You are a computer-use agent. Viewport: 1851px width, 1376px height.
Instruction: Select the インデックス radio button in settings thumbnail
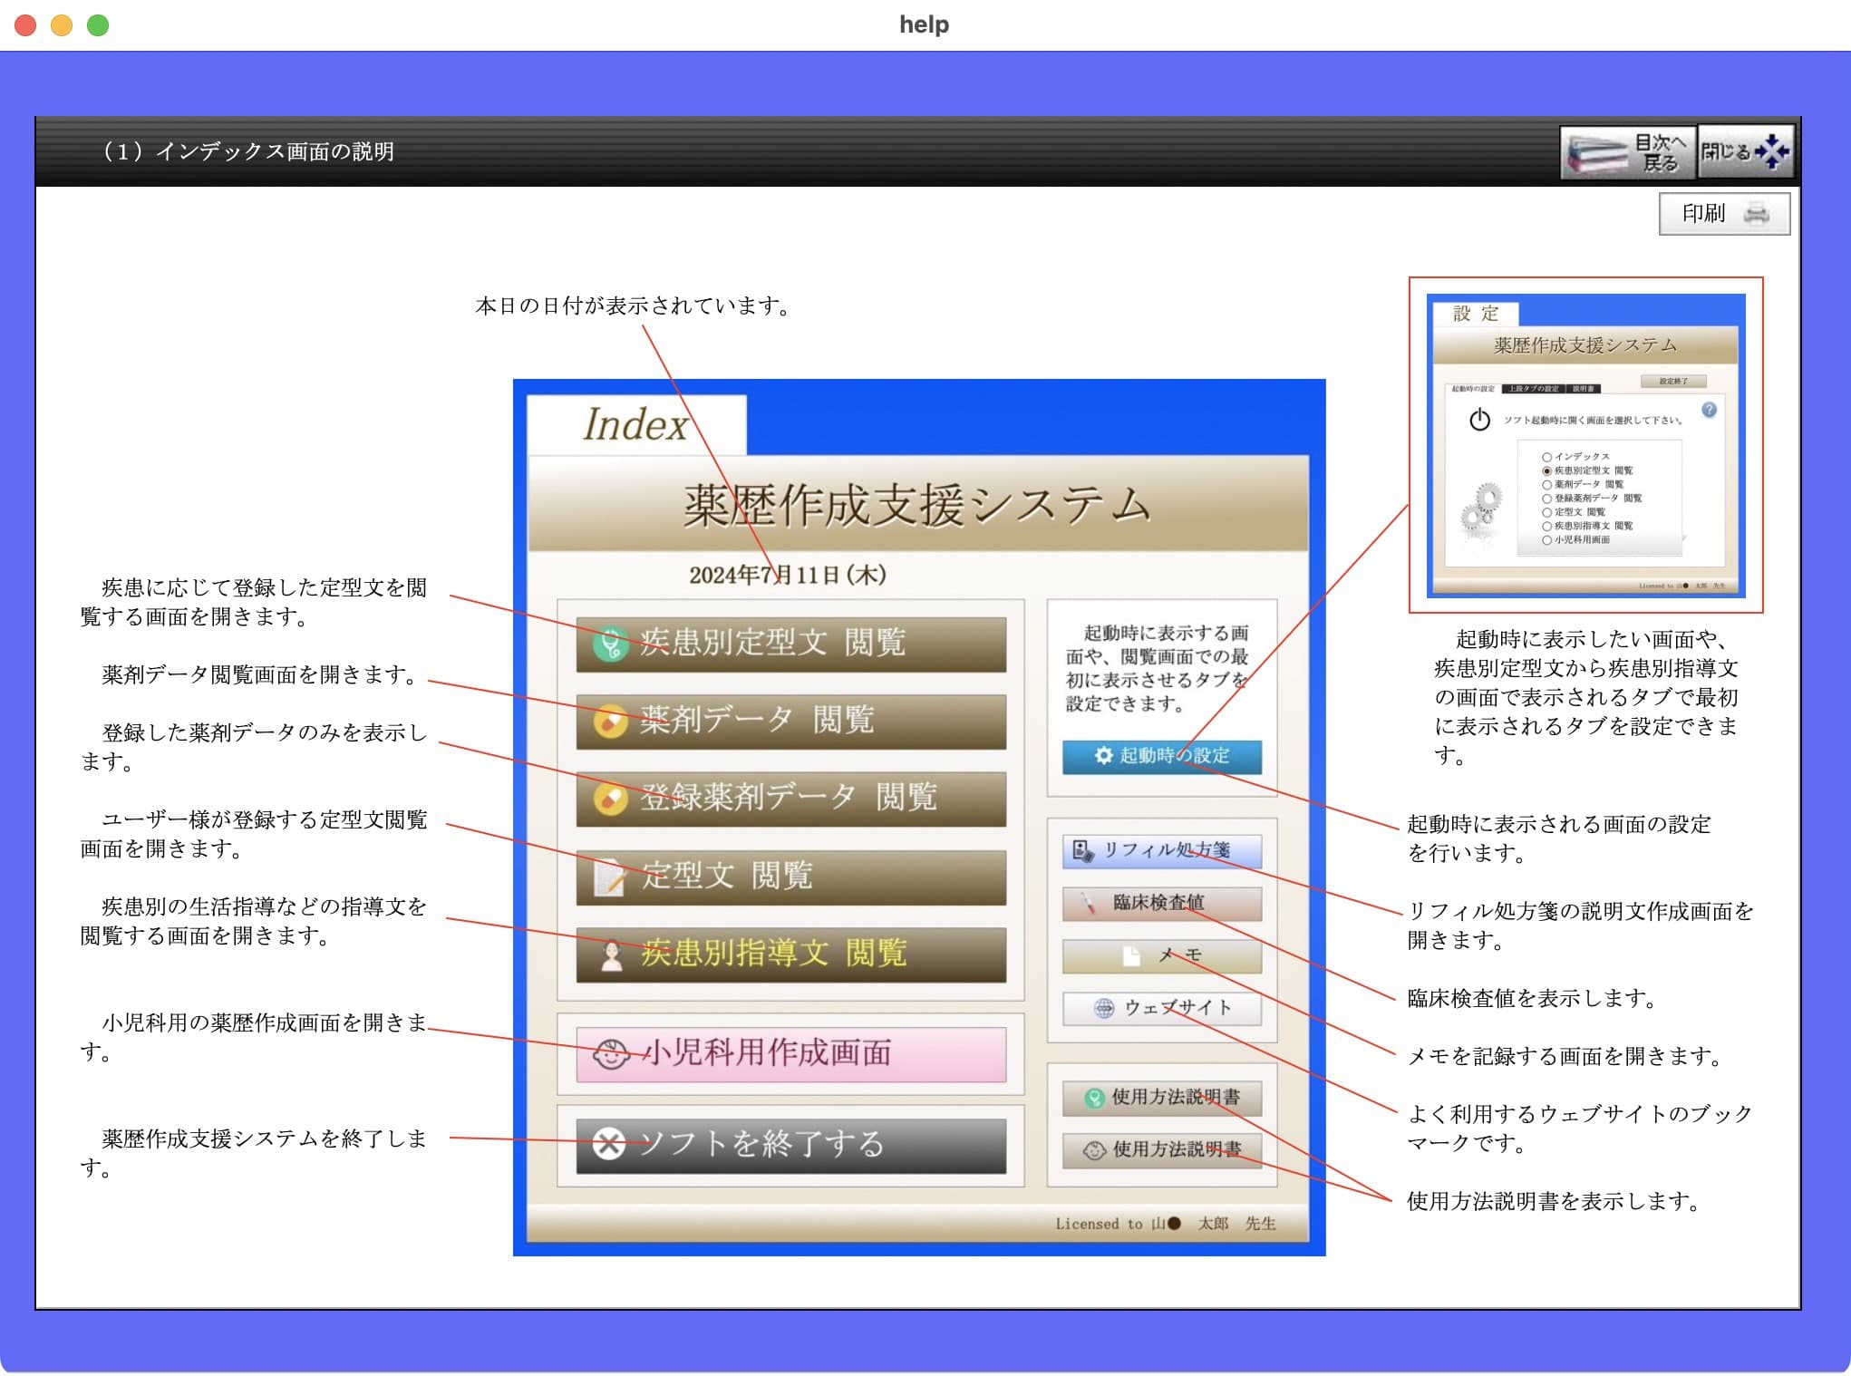pyautogui.click(x=1546, y=457)
